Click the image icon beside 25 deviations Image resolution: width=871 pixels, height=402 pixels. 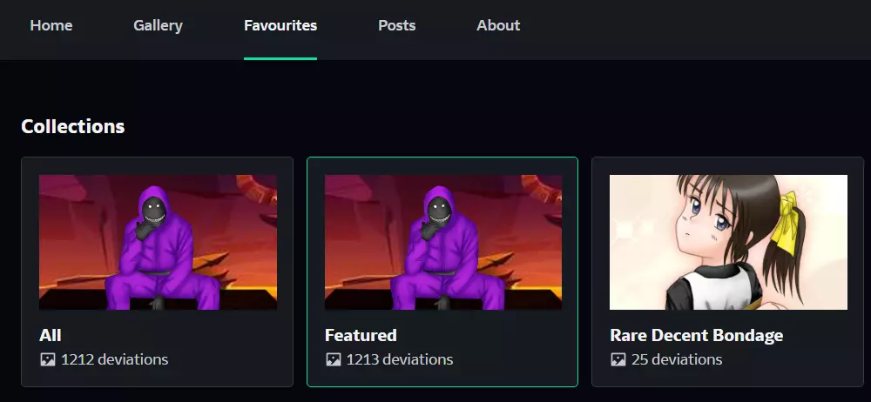[x=618, y=360]
